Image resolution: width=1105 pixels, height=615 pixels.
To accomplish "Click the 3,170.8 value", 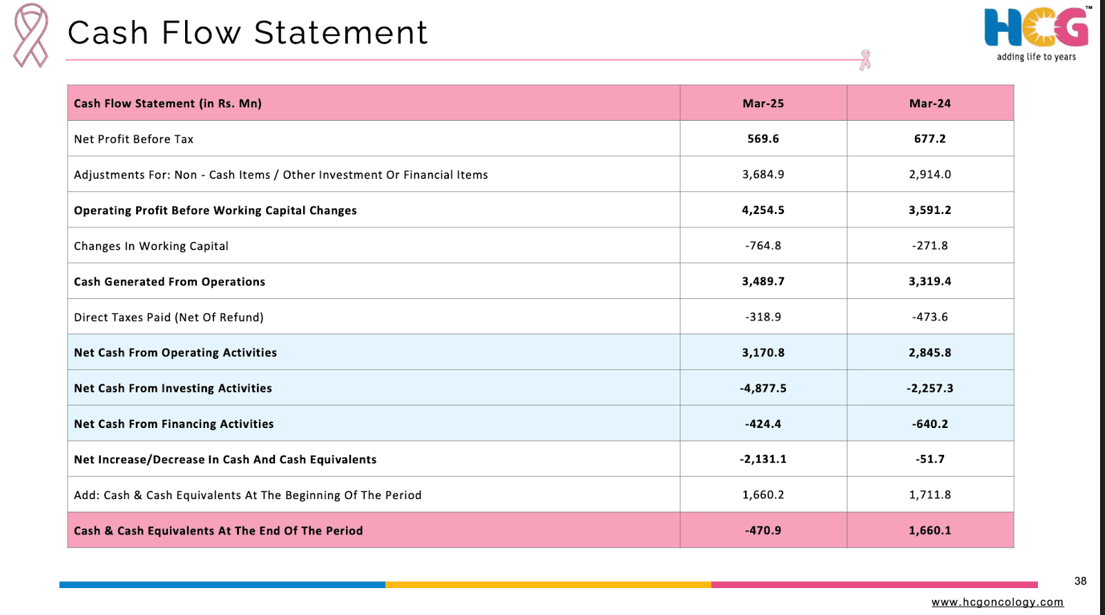I will pos(763,353).
